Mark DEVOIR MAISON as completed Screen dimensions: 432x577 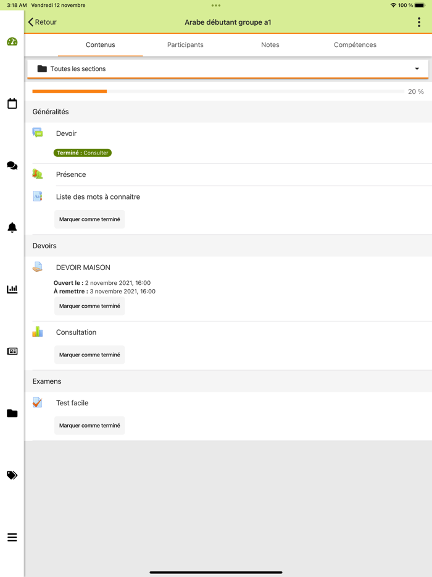coord(89,306)
